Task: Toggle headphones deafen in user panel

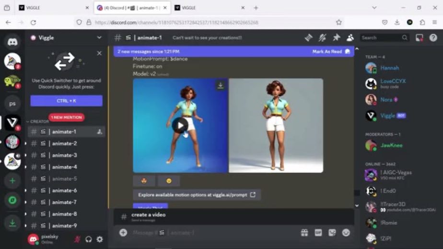Action: (x=88, y=239)
